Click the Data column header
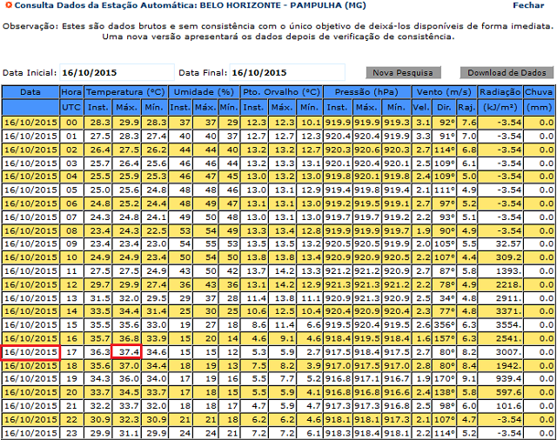The height and width of the screenshot is (440, 557). tap(30, 92)
